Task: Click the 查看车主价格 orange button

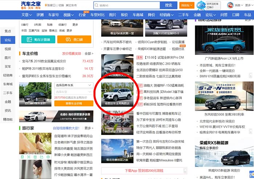Action: [74, 103]
